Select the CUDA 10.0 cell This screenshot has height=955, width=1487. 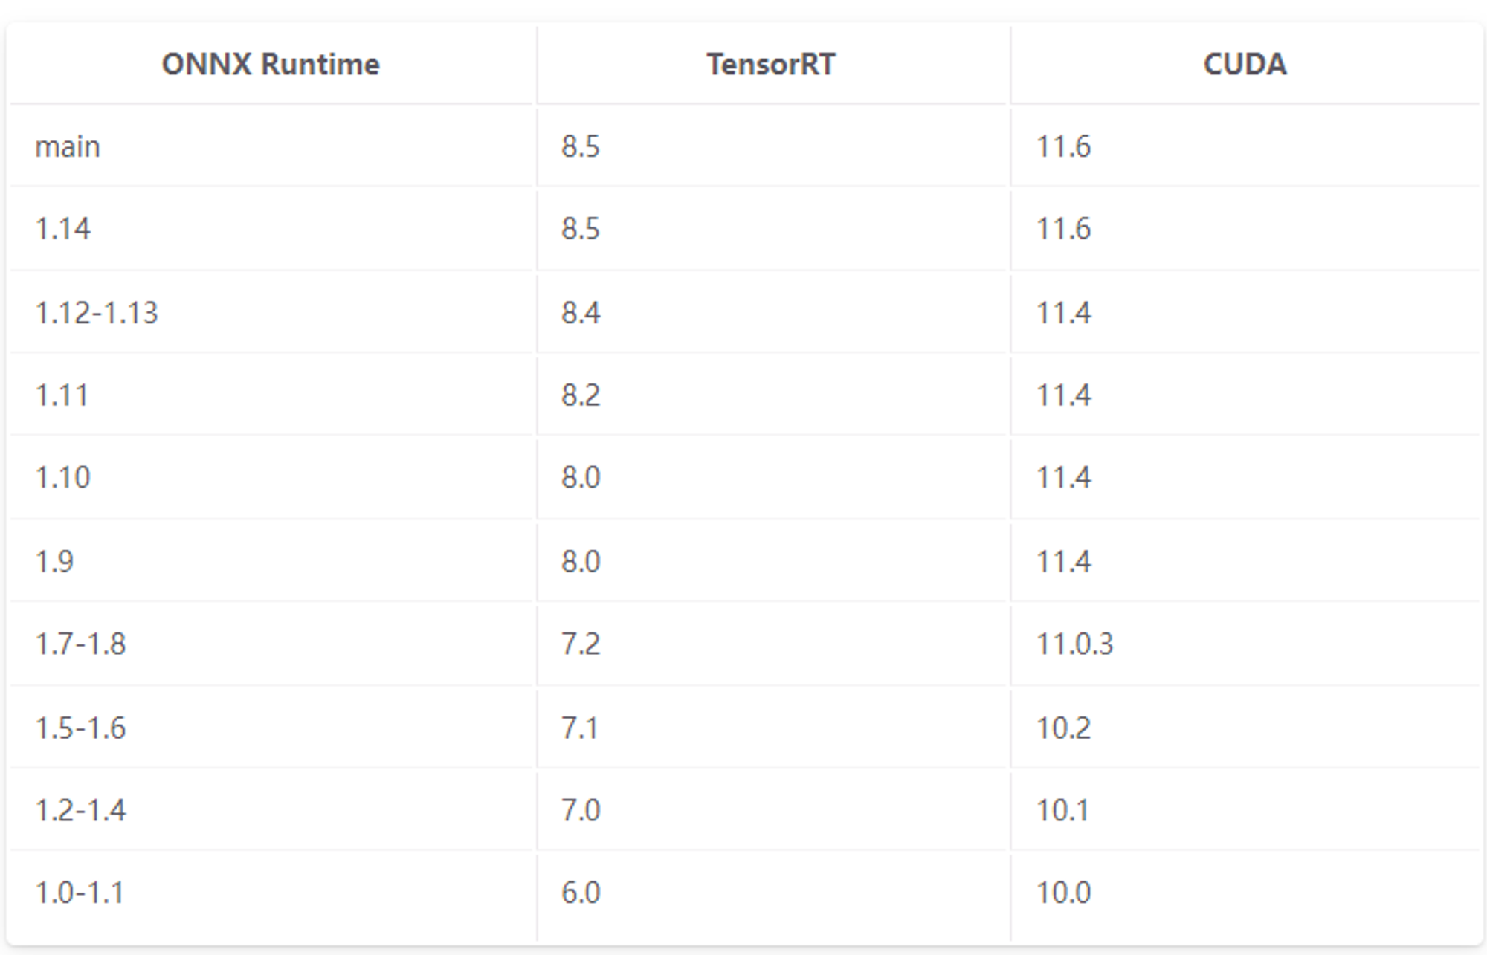coord(1245,893)
